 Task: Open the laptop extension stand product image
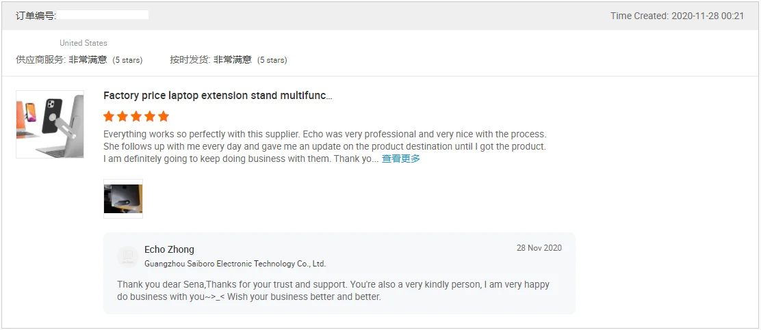click(50, 124)
